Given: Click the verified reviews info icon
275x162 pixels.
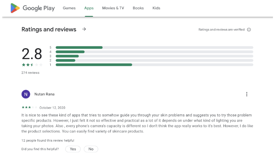Looking at the screenshot, I should coord(249,30).
